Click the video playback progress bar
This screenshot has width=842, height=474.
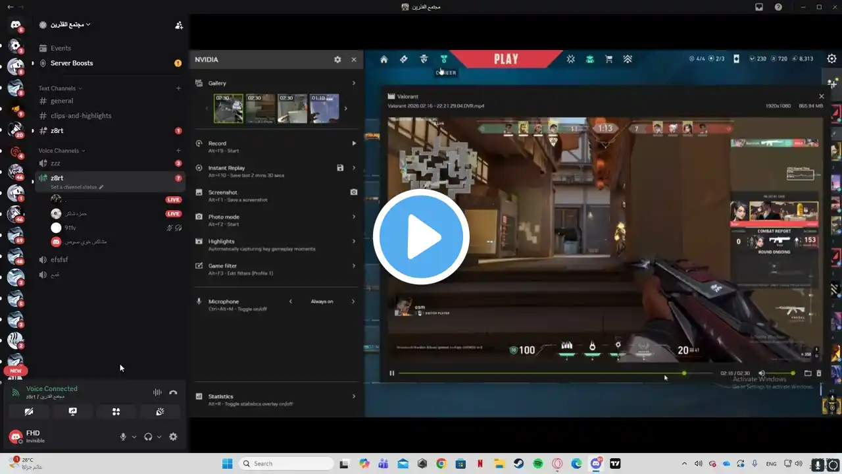(x=556, y=373)
